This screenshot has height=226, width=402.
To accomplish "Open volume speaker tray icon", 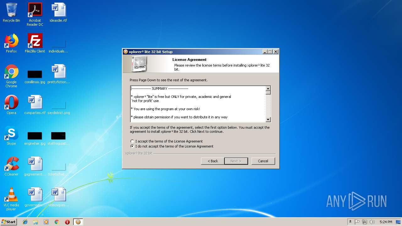I will [372, 222].
